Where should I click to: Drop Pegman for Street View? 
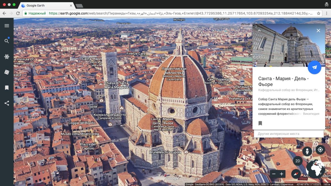(x=307, y=151)
